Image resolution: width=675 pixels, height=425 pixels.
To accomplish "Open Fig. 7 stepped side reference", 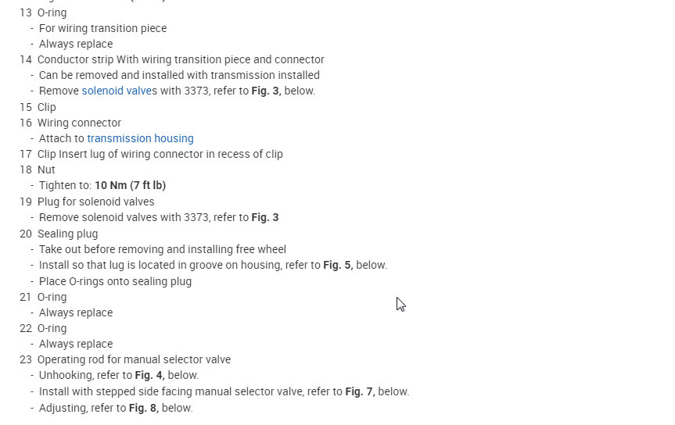I will [359, 391].
